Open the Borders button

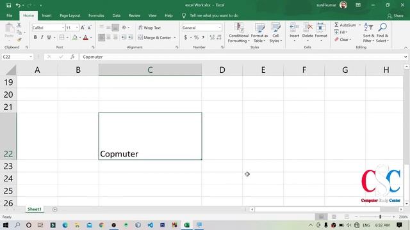[x=61, y=37]
